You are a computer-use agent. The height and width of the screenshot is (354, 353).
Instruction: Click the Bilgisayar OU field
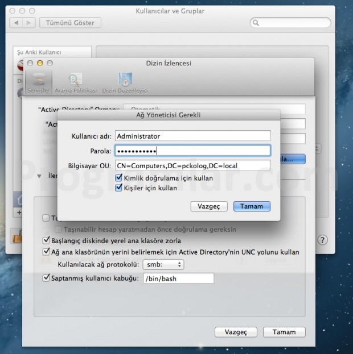[x=192, y=165]
